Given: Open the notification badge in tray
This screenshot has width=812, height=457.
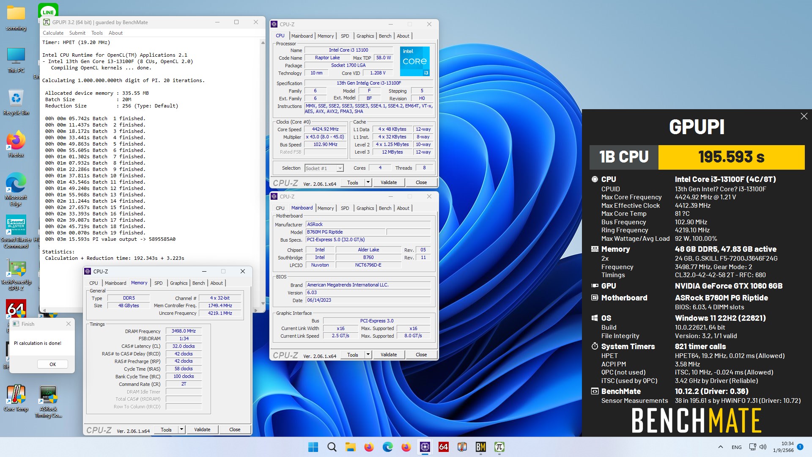Looking at the screenshot, I should coord(800,447).
